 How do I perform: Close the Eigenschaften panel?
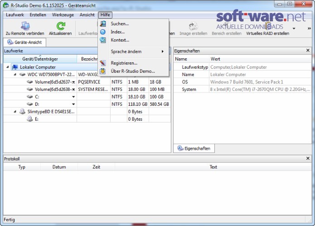click(x=308, y=50)
